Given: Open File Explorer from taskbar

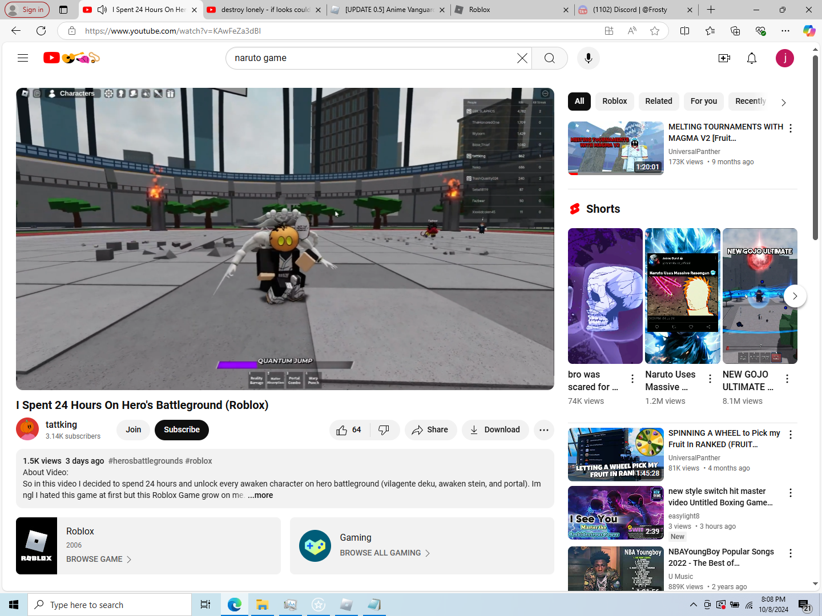Looking at the screenshot, I should tap(262, 605).
